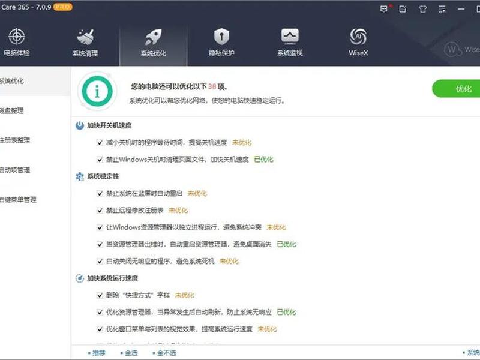The height and width of the screenshot is (360, 480).
Task: Open the menu list icon in title bar
Action: 442,9
